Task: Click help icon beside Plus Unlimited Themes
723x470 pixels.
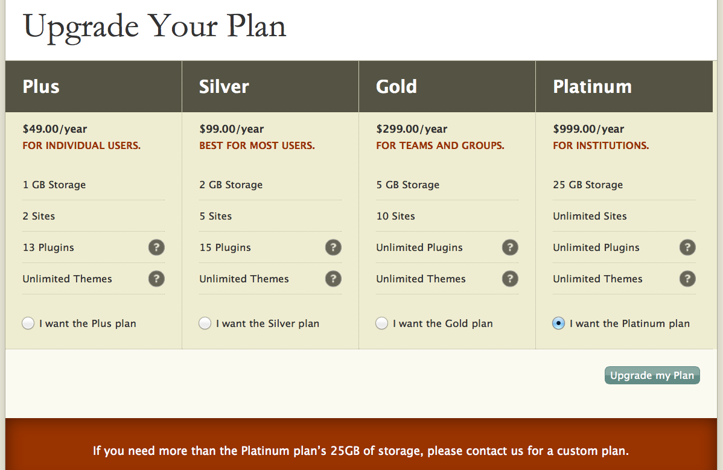Action: pos(156,279)
